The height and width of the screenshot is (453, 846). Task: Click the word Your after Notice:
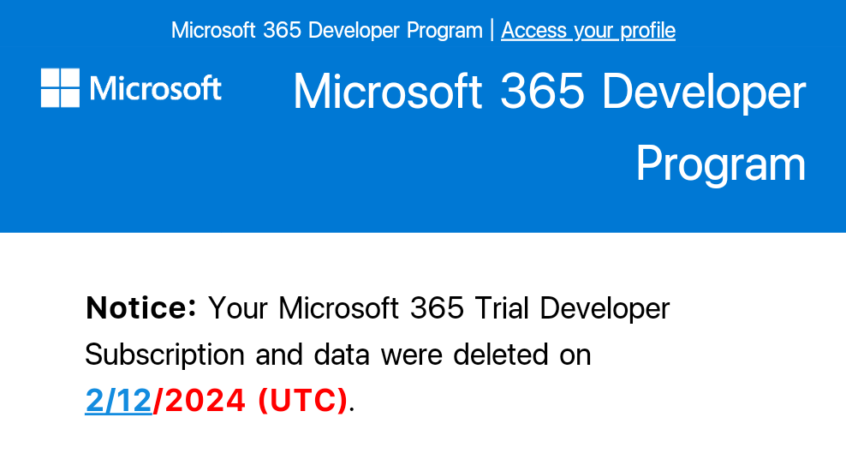tap(238, 307)
